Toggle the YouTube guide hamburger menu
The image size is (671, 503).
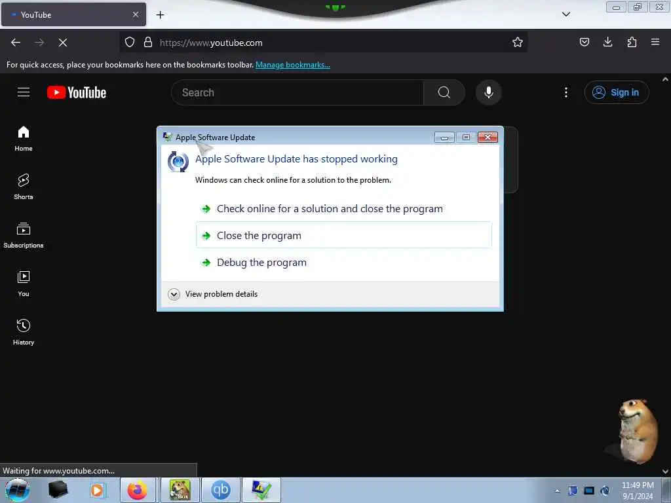[24, 92]
